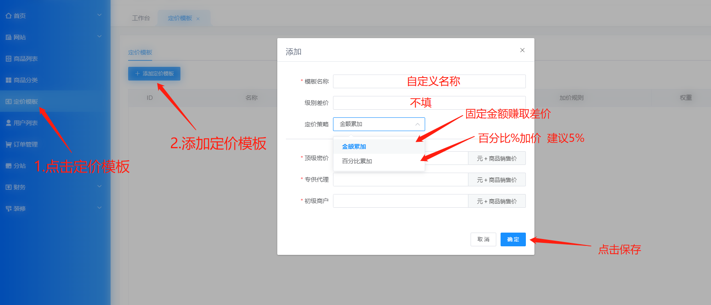Open the 装修 decoration paint icon
This screenshot has width=711, height=305.
(x=9, y=209)
